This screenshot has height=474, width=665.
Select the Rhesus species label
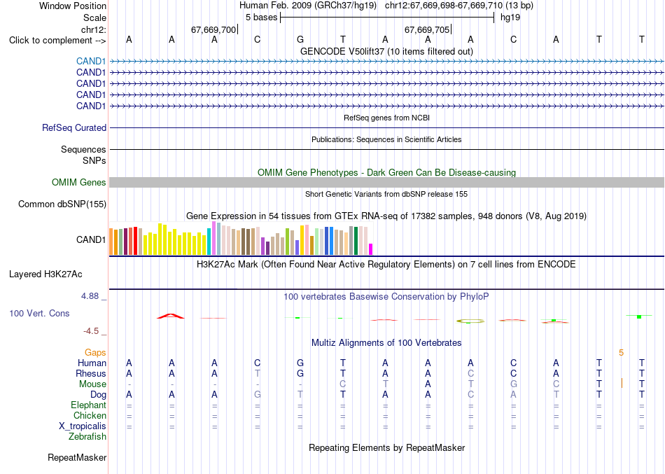click(x=91, y=374)
